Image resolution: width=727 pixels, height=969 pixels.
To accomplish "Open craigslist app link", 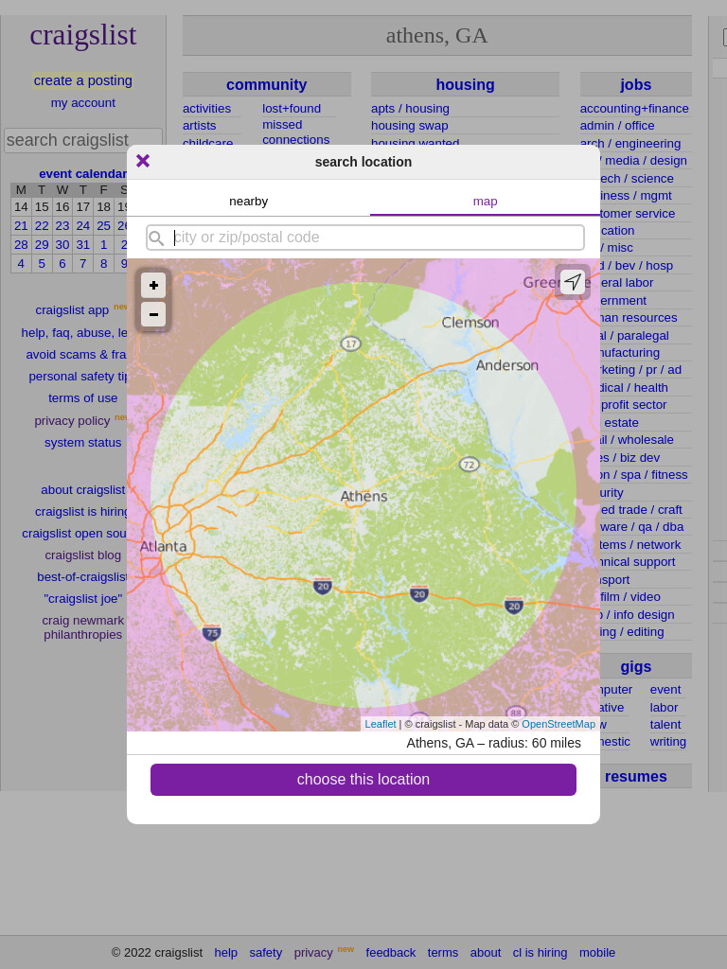I will coord(72,310).
